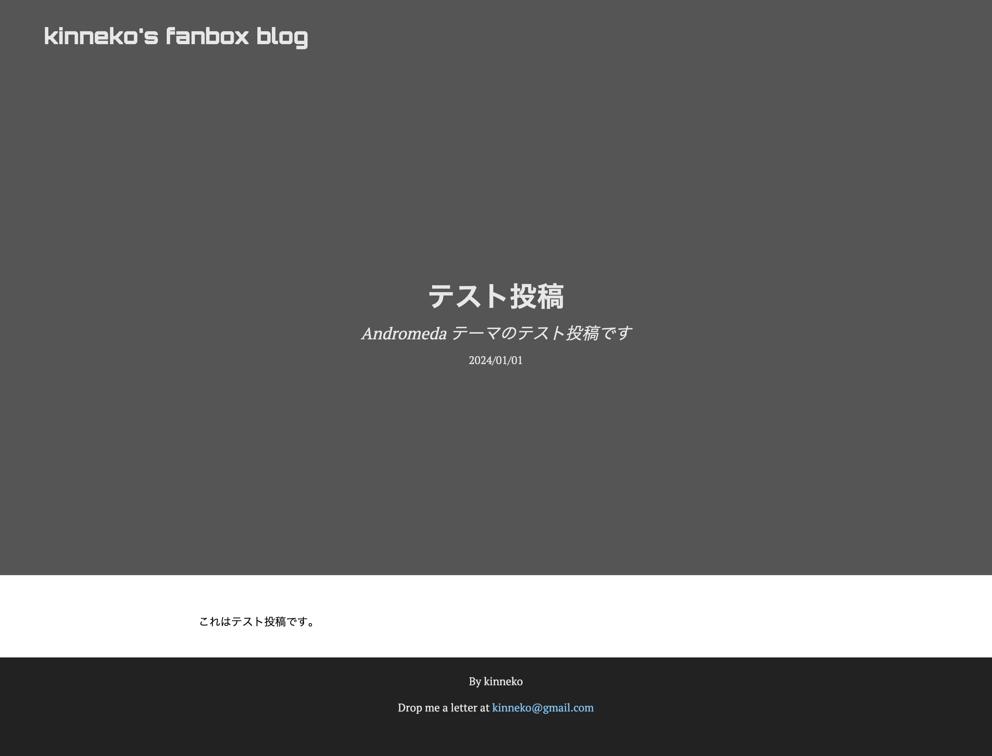Click the Drop me a letter at text
Screen dimensions: 992x756
[443, 707]
